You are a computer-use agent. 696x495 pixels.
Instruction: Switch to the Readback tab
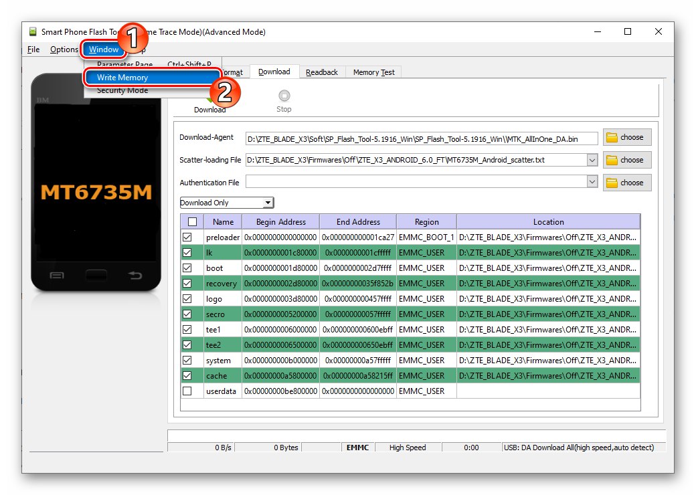tap(322, 72)
